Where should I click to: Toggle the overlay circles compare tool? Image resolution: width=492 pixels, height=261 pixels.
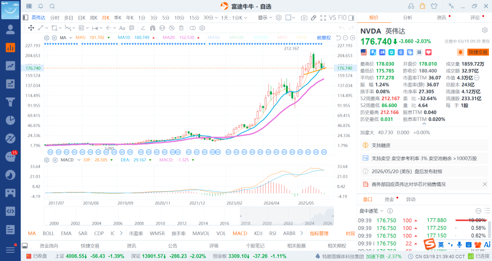tap(193, 28)
